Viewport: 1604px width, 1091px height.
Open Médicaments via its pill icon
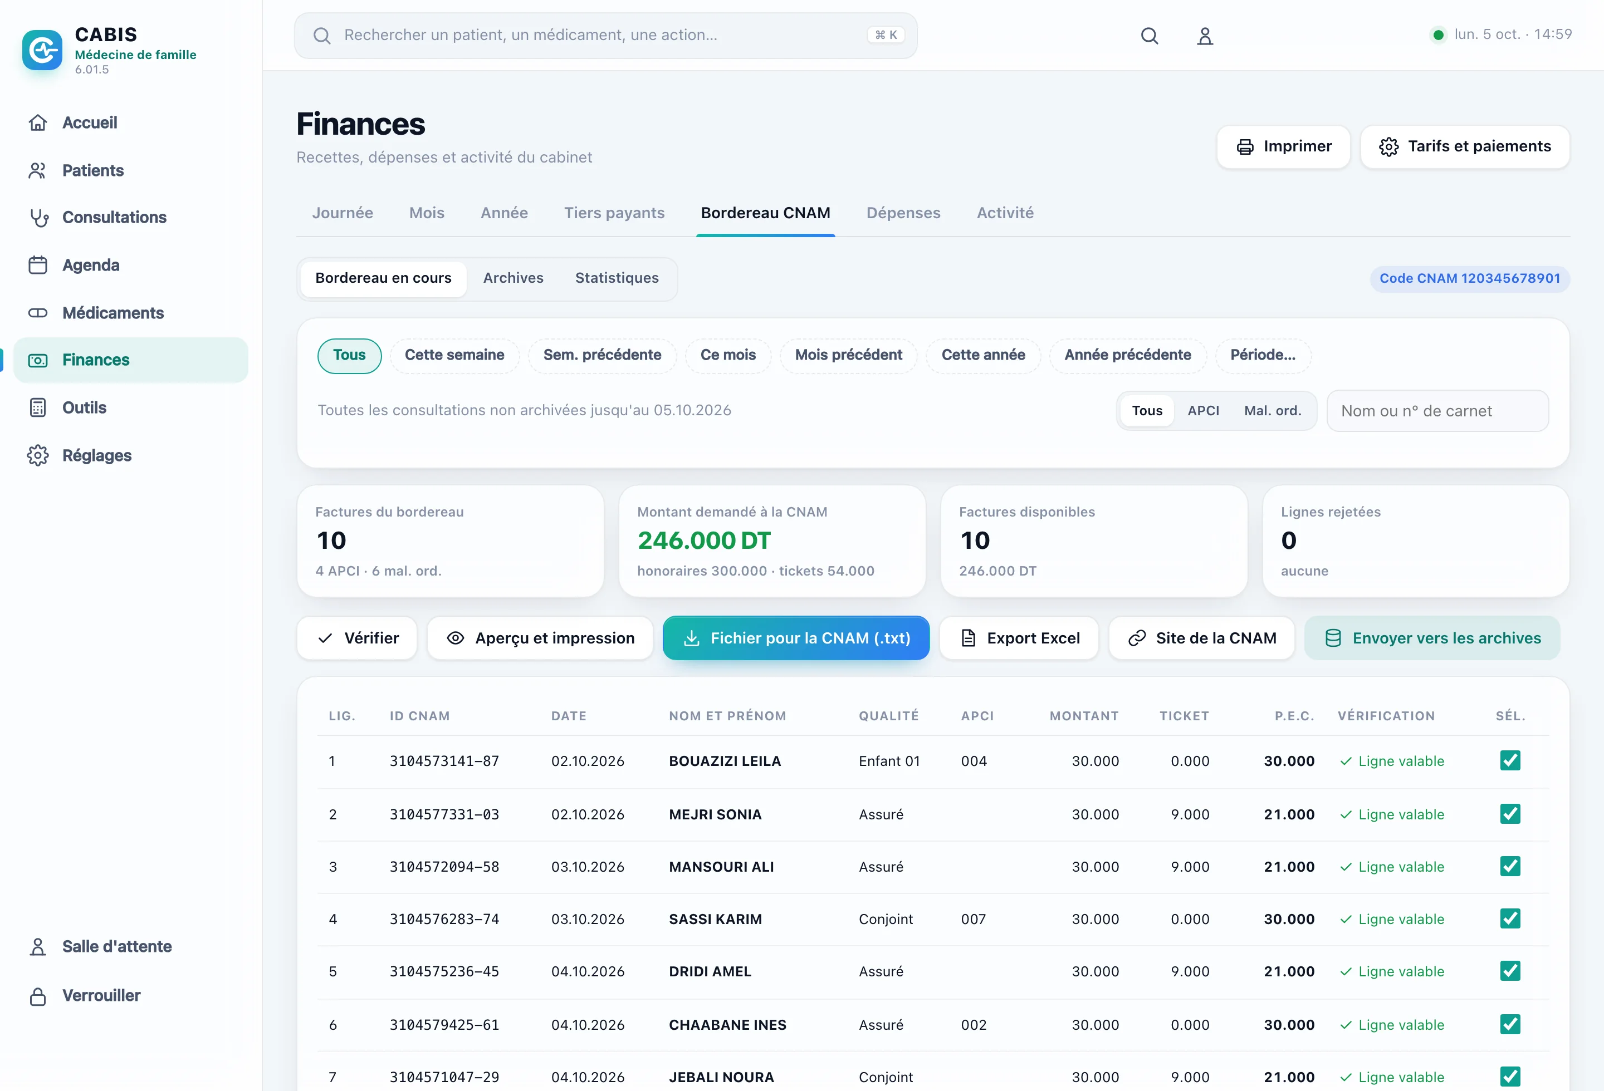tap(38, 313)
